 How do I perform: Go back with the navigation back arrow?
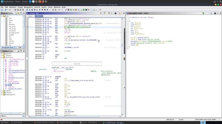[x=6, y=10]
